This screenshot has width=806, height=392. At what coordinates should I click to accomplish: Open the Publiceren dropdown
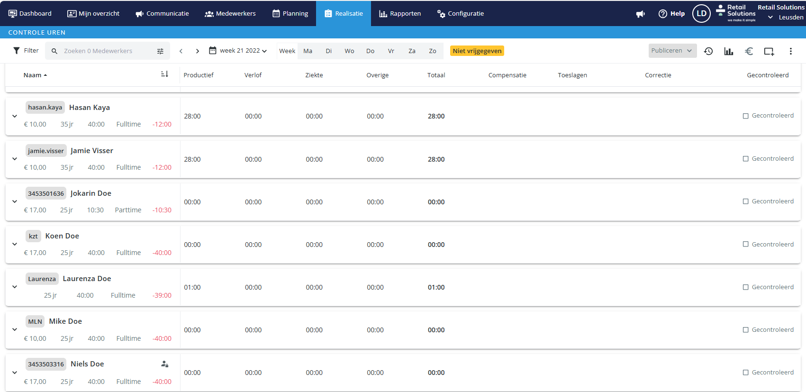(672, 51)
